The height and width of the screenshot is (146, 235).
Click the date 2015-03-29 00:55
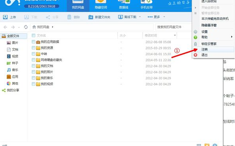coord(158,48)
